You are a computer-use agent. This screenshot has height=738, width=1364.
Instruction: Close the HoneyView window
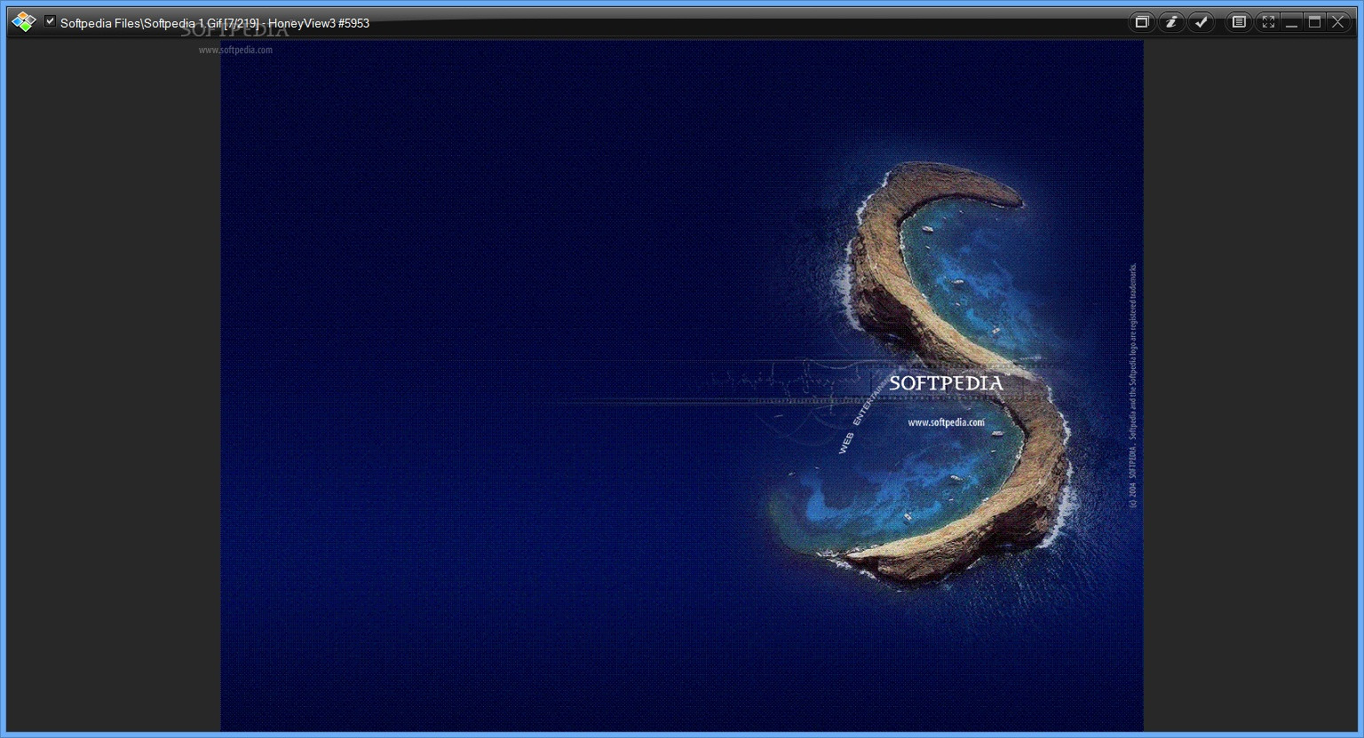[1338, 22]
